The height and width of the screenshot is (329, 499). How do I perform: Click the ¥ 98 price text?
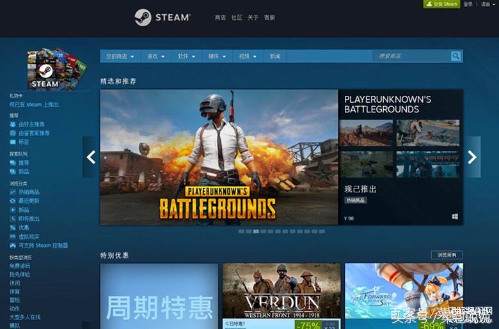click(x=349, y=218)
